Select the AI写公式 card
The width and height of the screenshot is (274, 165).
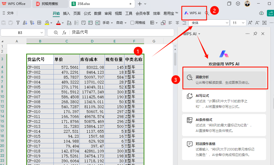pyautogui.click(x=224, y=101)
